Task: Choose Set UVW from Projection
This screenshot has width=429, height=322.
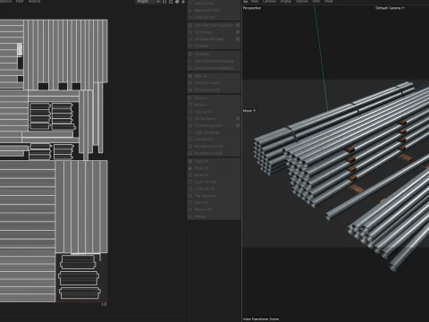Action: [211, 26]
